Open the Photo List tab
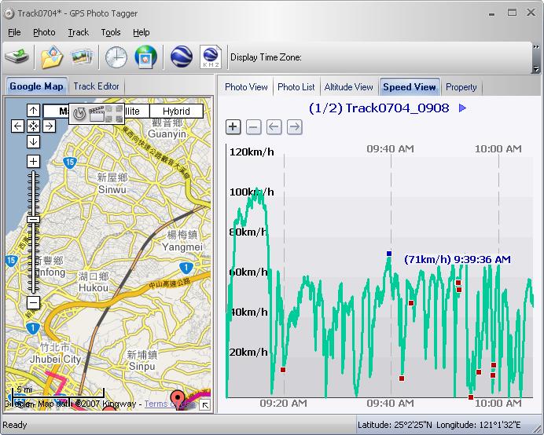544x435 pixels. point(296,87)
